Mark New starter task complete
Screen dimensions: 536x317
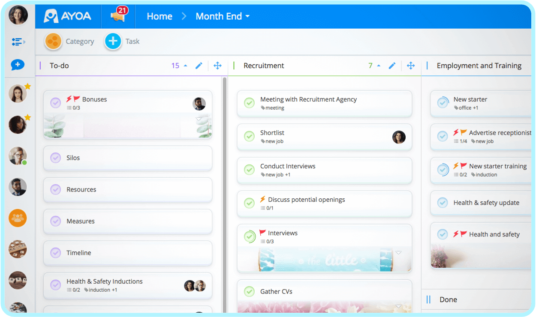point(443,103)
